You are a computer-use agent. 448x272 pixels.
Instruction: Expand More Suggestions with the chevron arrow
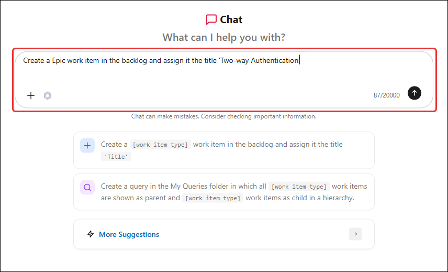click(x=355, y=234)
